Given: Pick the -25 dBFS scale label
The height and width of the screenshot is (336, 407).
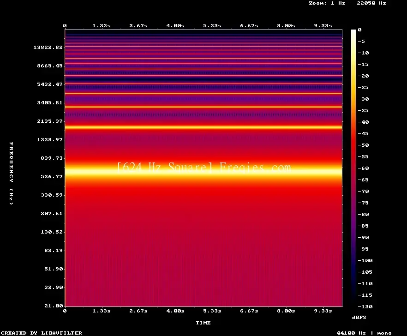Looking at the screenshot, I should (x=363, y=88).
